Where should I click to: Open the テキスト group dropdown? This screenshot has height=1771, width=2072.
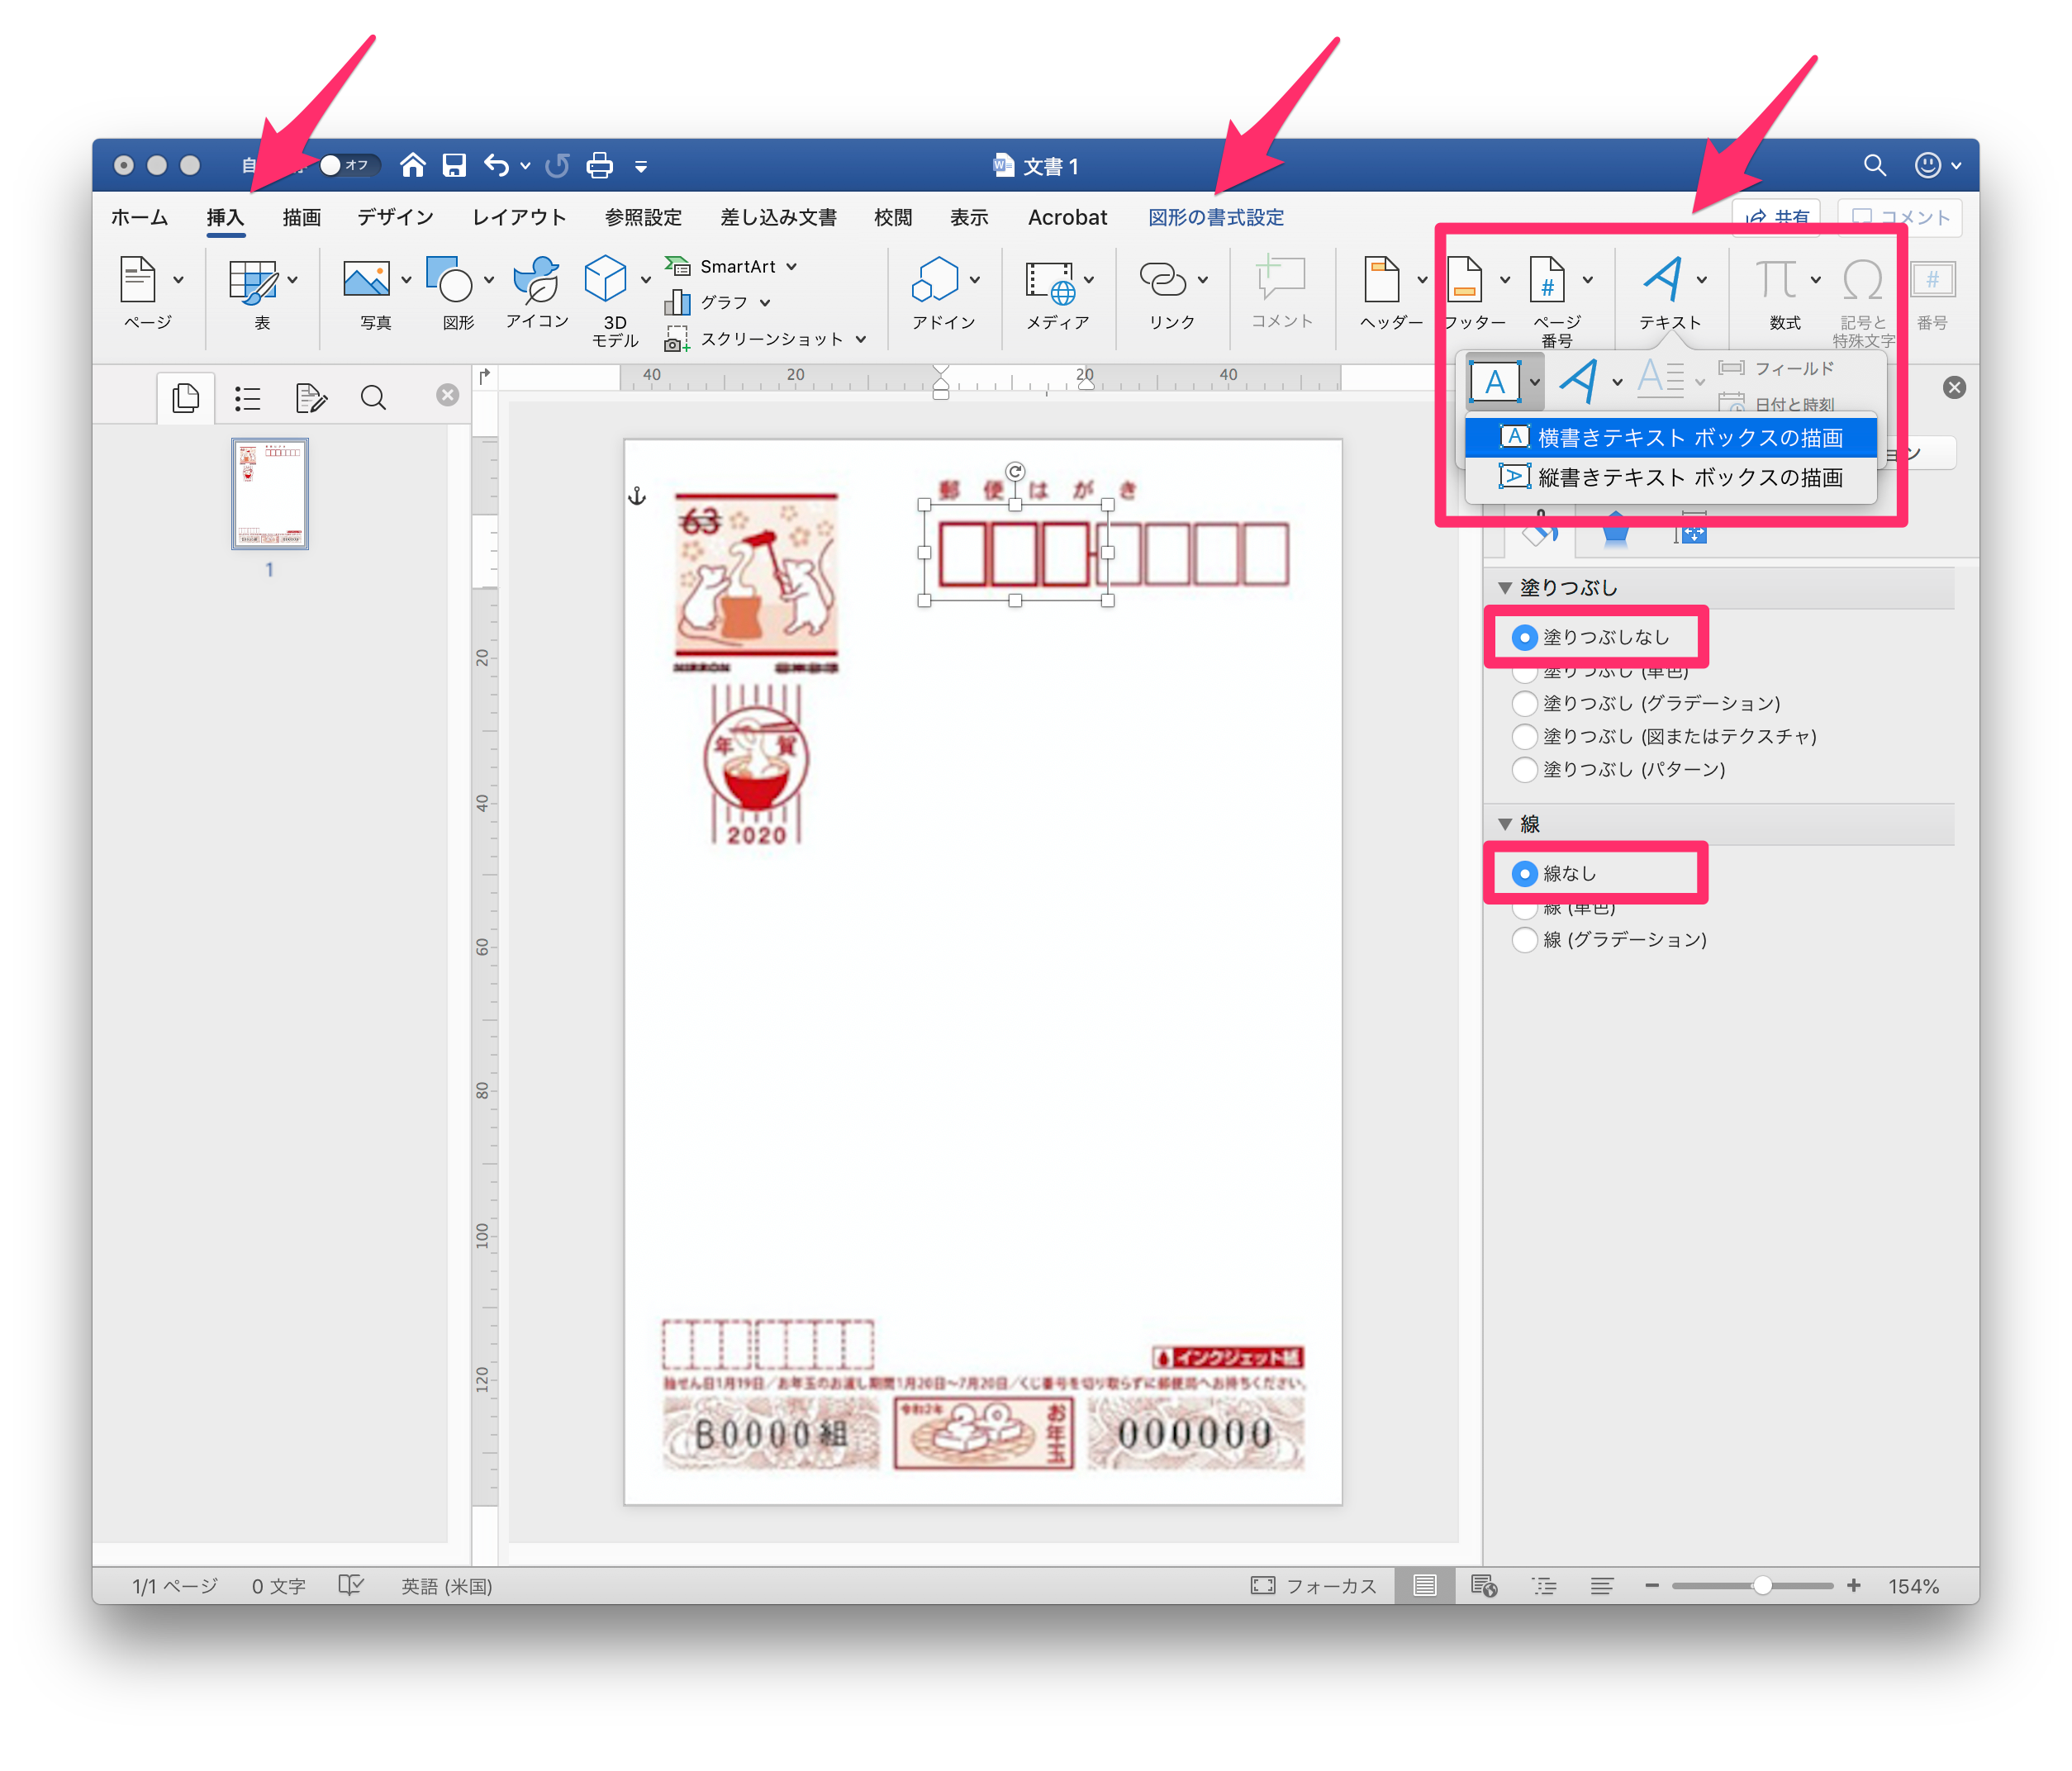tap(1702, 281)
